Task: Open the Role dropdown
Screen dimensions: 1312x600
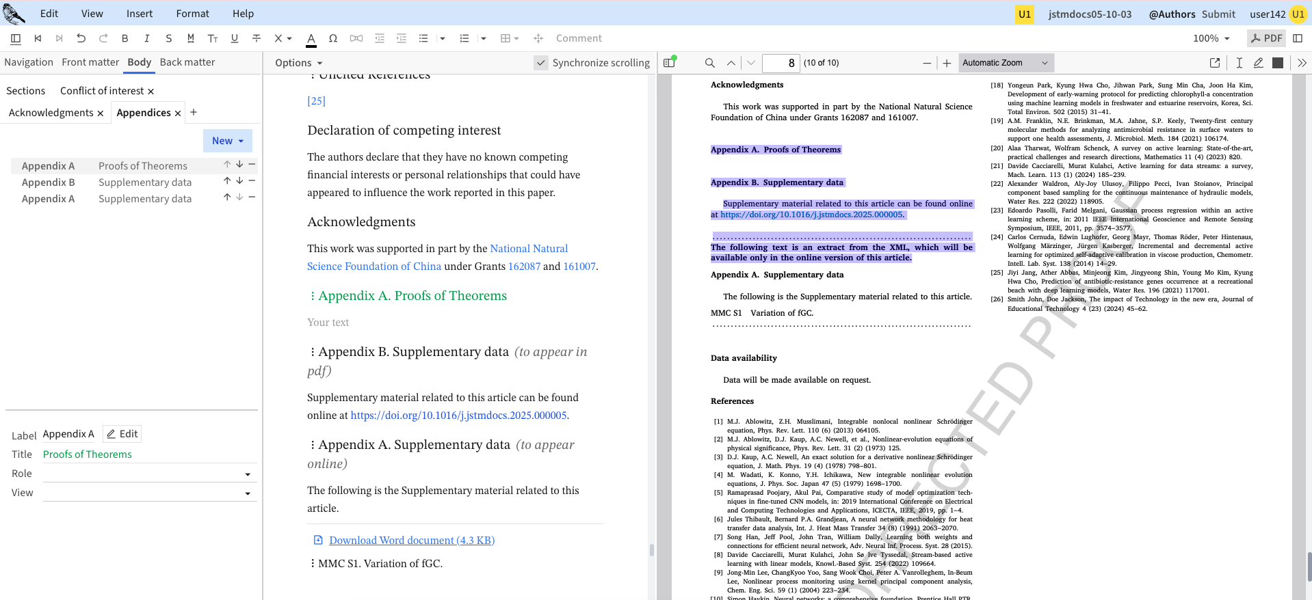Action: 149,474
